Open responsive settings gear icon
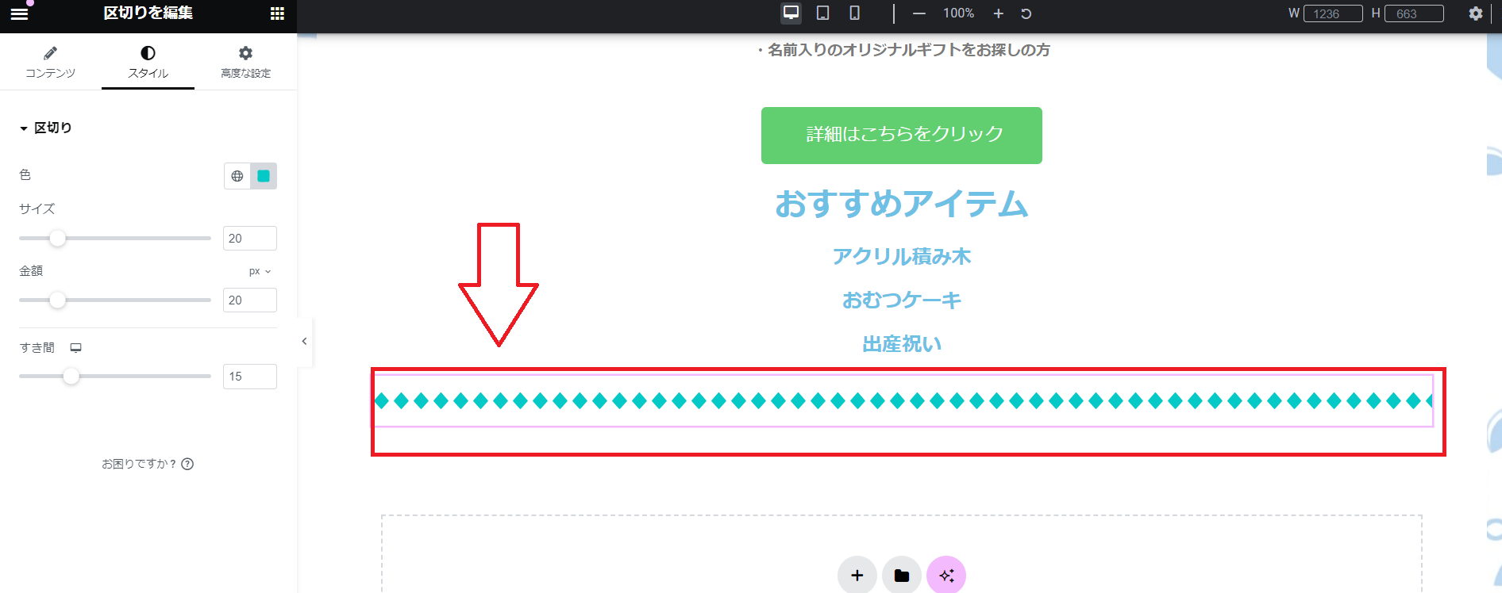 (1475, 13)
